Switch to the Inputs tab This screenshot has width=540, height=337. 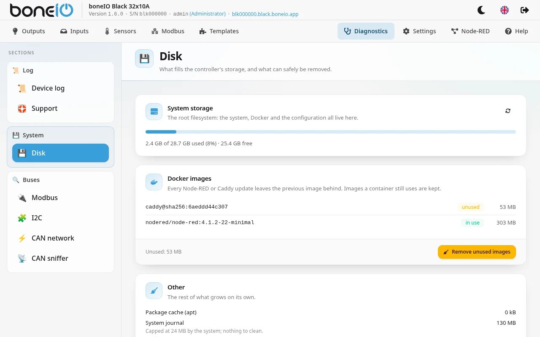(x=74, y=31)
